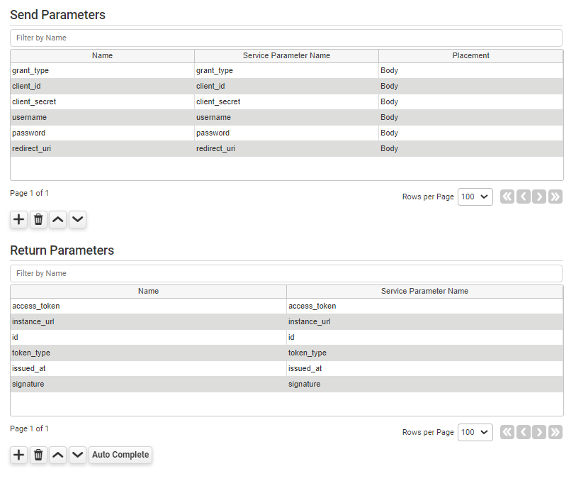Go to previous page of Send Parameters
The height and width of the screenshot is (481, 576).
click(524, 197)
